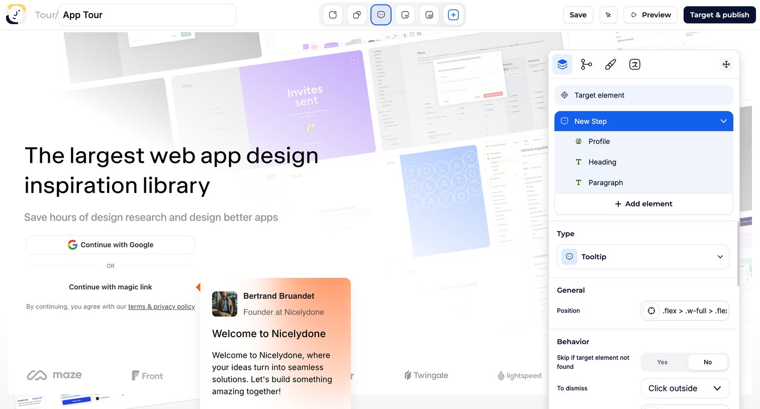760x409 pixels.
Task: Click the Save button
Action: click(578, 15)
